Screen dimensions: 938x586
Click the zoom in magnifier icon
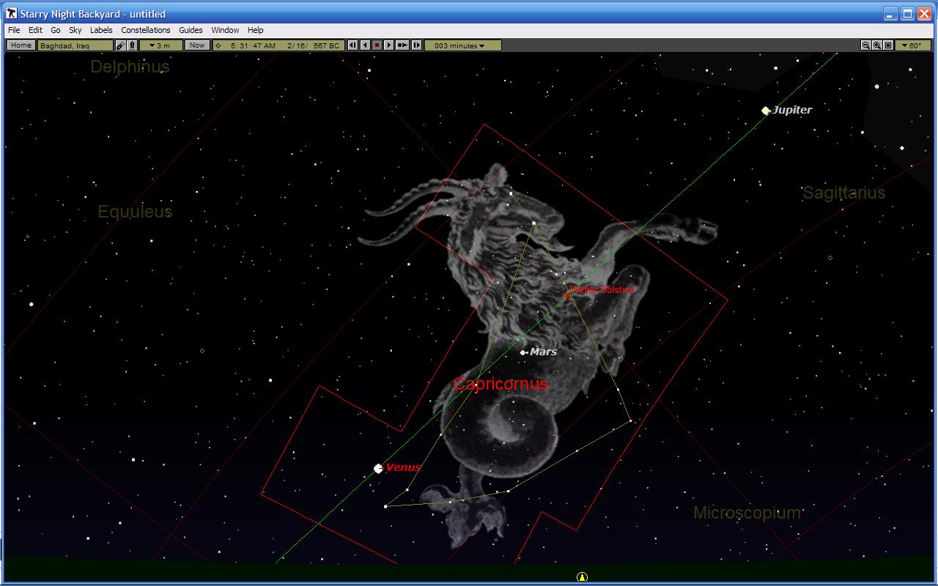point(876,45)
